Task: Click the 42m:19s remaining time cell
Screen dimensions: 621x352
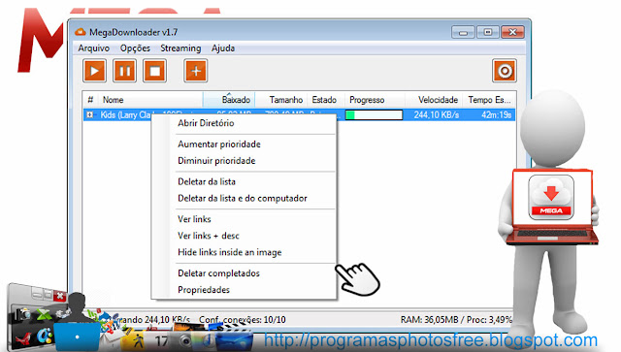Action: (x=496, y=114)
